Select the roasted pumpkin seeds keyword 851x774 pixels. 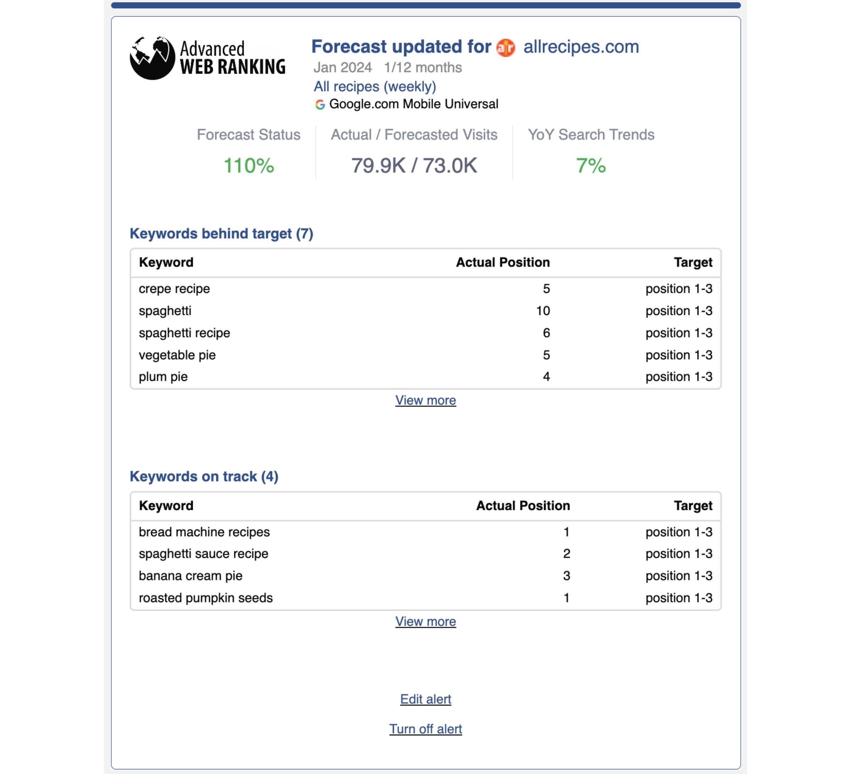tap(206, 598)
